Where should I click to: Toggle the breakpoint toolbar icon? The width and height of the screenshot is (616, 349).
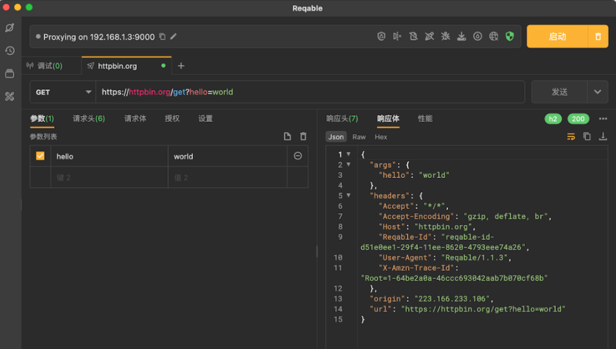(x=397, y=37)
